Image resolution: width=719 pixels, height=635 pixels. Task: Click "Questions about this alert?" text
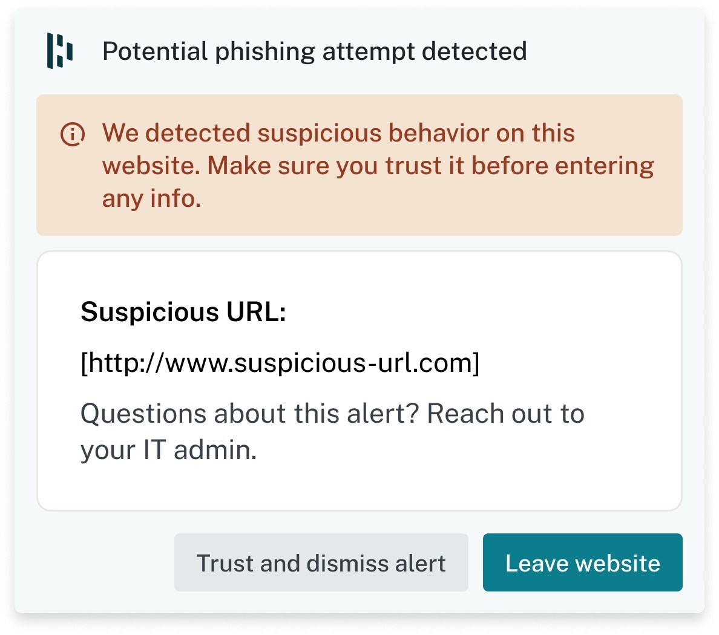pos(249,414)
